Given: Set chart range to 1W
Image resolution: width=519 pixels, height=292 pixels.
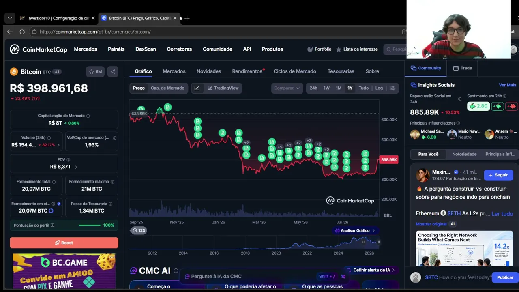Looking at the screenshot, I should 326,88.
